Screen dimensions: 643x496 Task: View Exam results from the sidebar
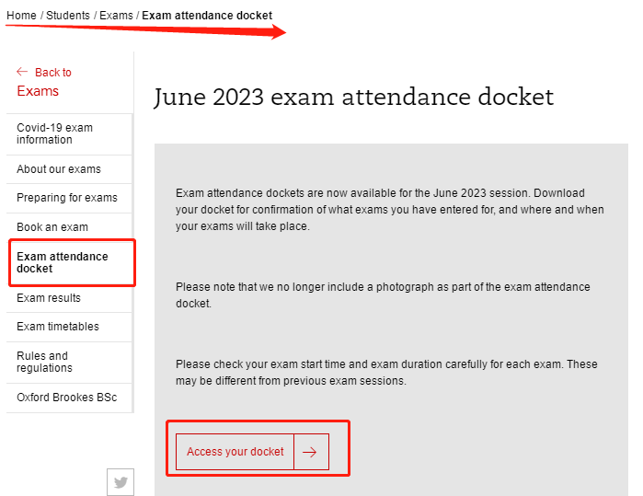[x=49, y=298]
